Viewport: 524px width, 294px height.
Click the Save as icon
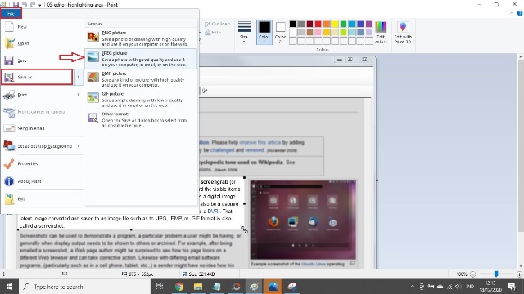tap(9, 77)
